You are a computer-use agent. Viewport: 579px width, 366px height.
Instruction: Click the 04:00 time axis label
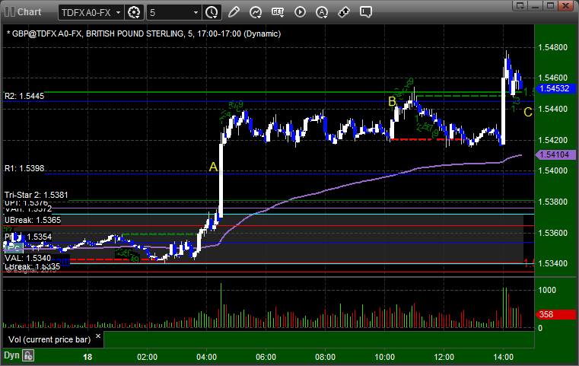click(x=206, y=357)
